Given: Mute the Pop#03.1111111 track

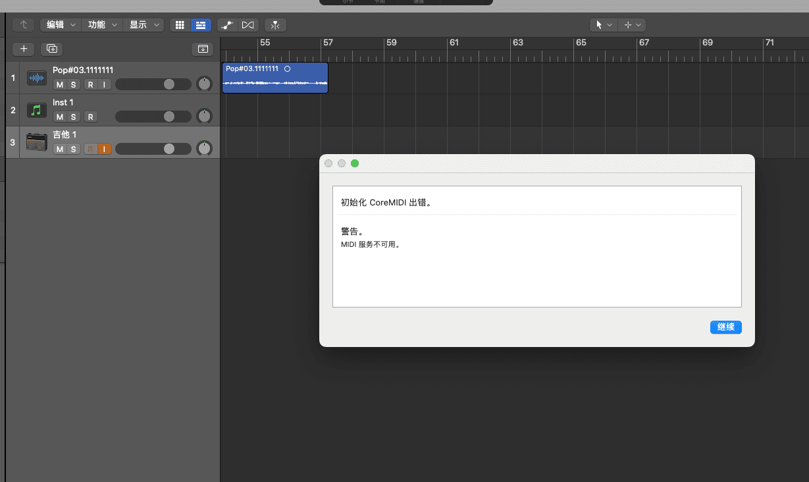Looking at the screenshot, I should (x=60, y=85).
